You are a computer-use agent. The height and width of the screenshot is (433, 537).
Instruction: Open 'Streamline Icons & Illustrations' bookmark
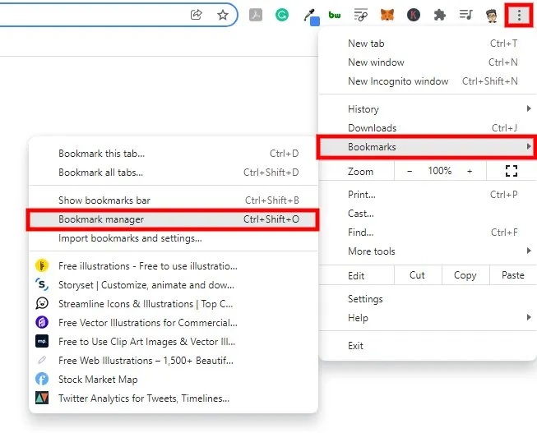click(x=174, y=304)
